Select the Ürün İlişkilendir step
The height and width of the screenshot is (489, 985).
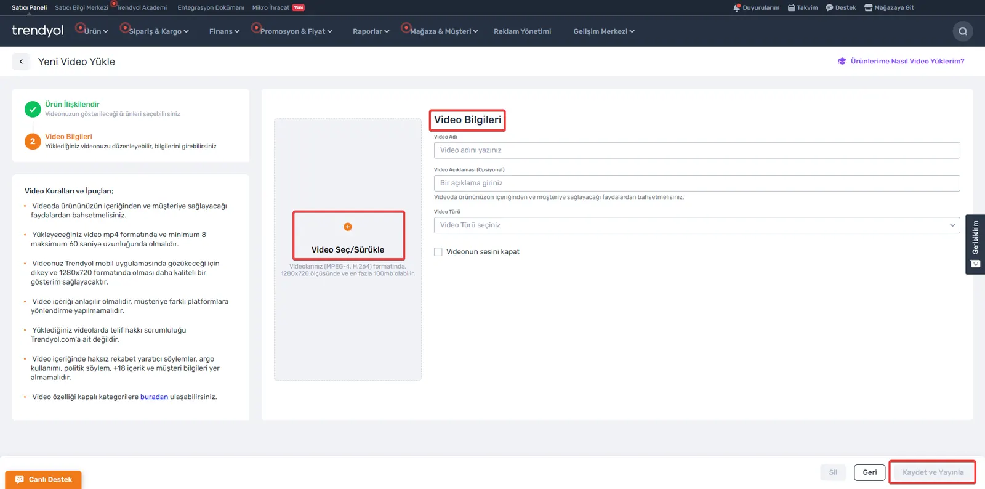pos(72,104)
